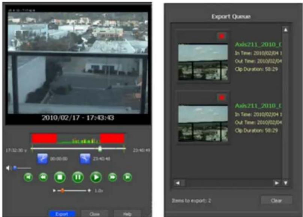
Task: Fast forward the video
Action: point(113,177)
